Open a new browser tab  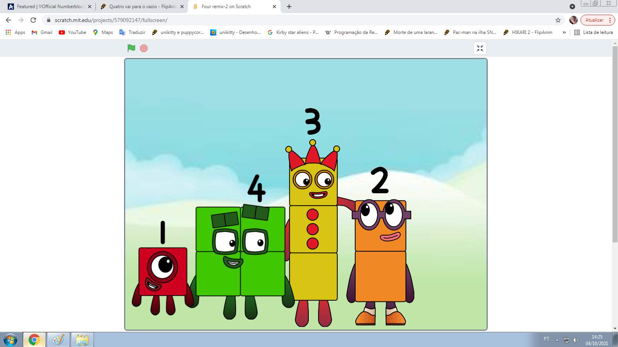pos(289,7)
